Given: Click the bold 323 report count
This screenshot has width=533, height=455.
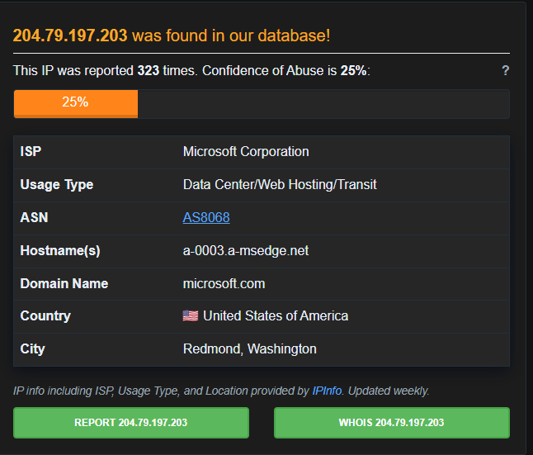Looking at the screenshot, I should (x=149, y=71).
